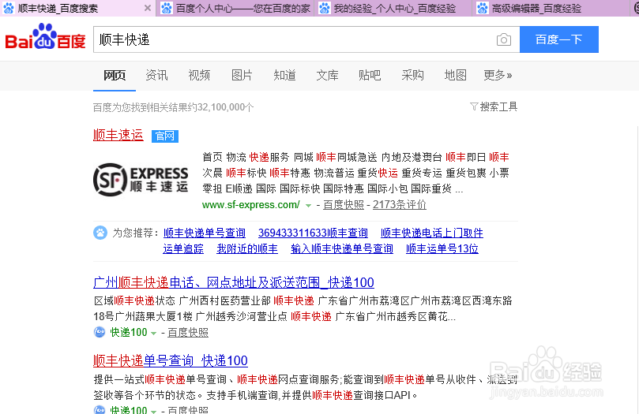Open the www.sf-express.com/ link
Screen dimensions: 639x414
point(251,204)
